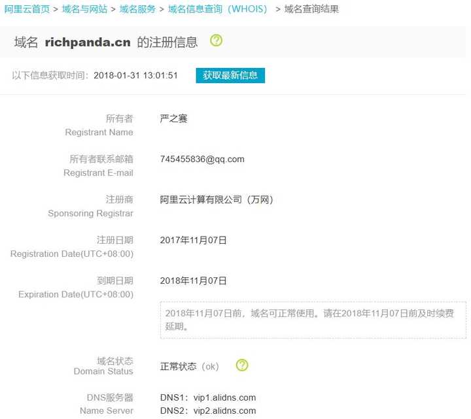Viewport: 471px width, 419px height.
Task: Select registrant name 严之骞
Action: click(173, 118)
